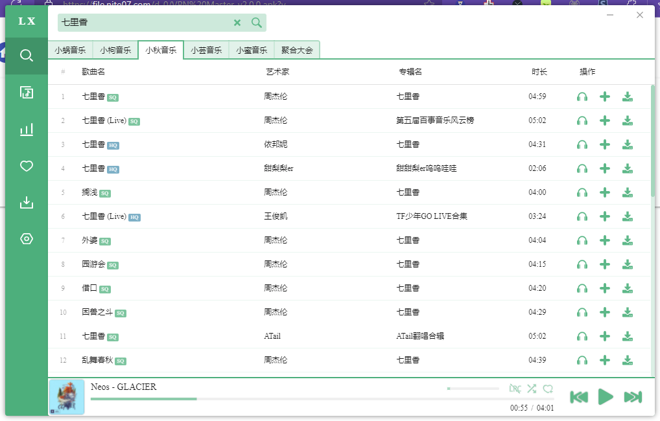Screen dimensions: 660x421
Task: Click the search magnifier button in search bar
Action: 257,23
